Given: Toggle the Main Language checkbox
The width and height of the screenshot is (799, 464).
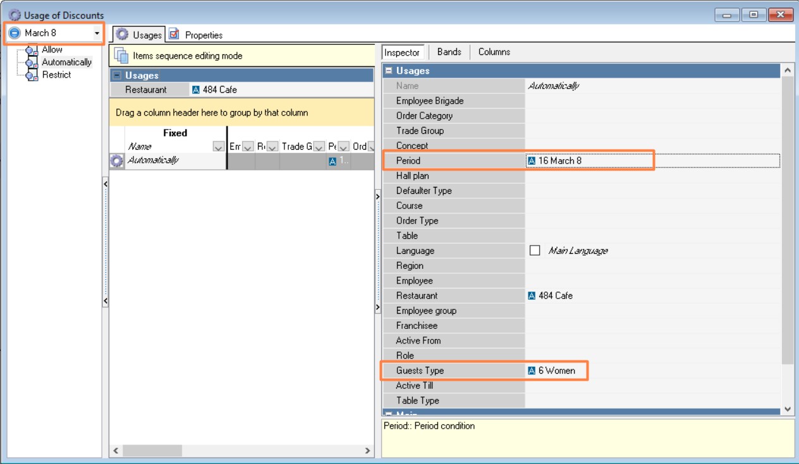Looking at the screenshot, I should click(x=535, y=251).
